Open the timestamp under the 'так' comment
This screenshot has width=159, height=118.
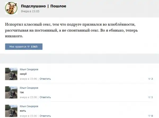(28, 97)
